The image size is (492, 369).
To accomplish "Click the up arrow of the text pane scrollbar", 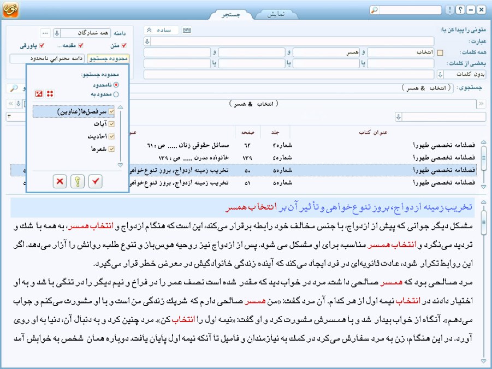I will [x=483, y=202].
